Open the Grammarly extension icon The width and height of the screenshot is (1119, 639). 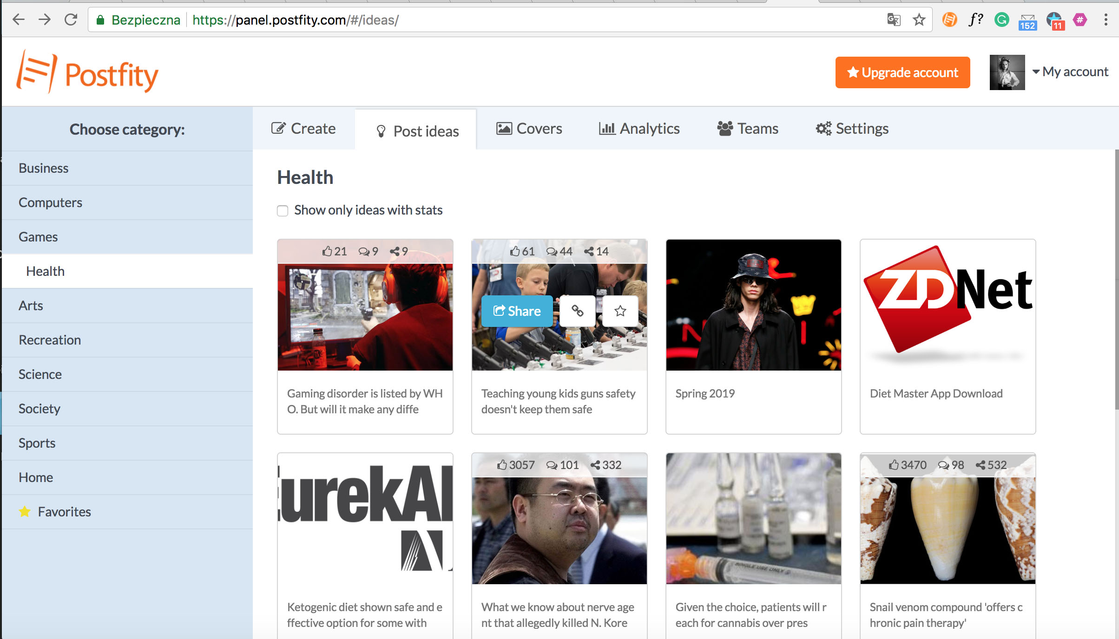[x=1001, y=20]
